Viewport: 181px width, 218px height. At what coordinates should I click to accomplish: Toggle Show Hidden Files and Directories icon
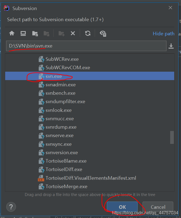(103, 33)
